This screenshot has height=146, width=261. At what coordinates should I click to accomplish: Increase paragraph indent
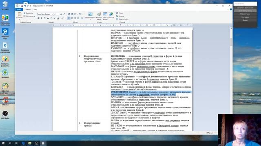(72, 14)
